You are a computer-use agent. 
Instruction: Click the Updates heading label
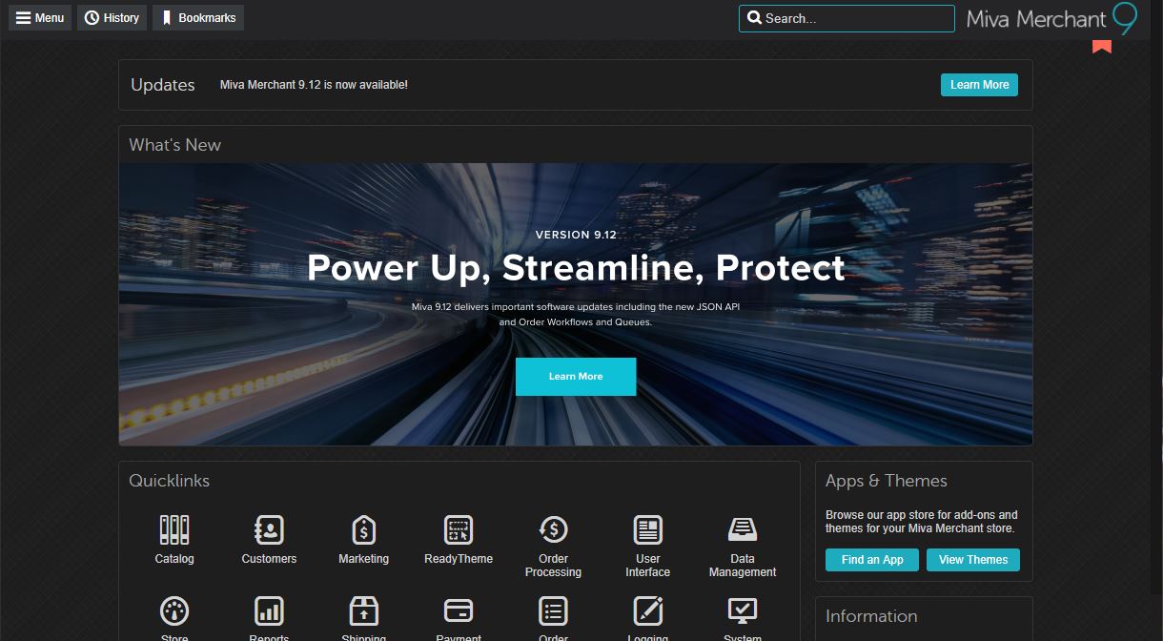163,85
